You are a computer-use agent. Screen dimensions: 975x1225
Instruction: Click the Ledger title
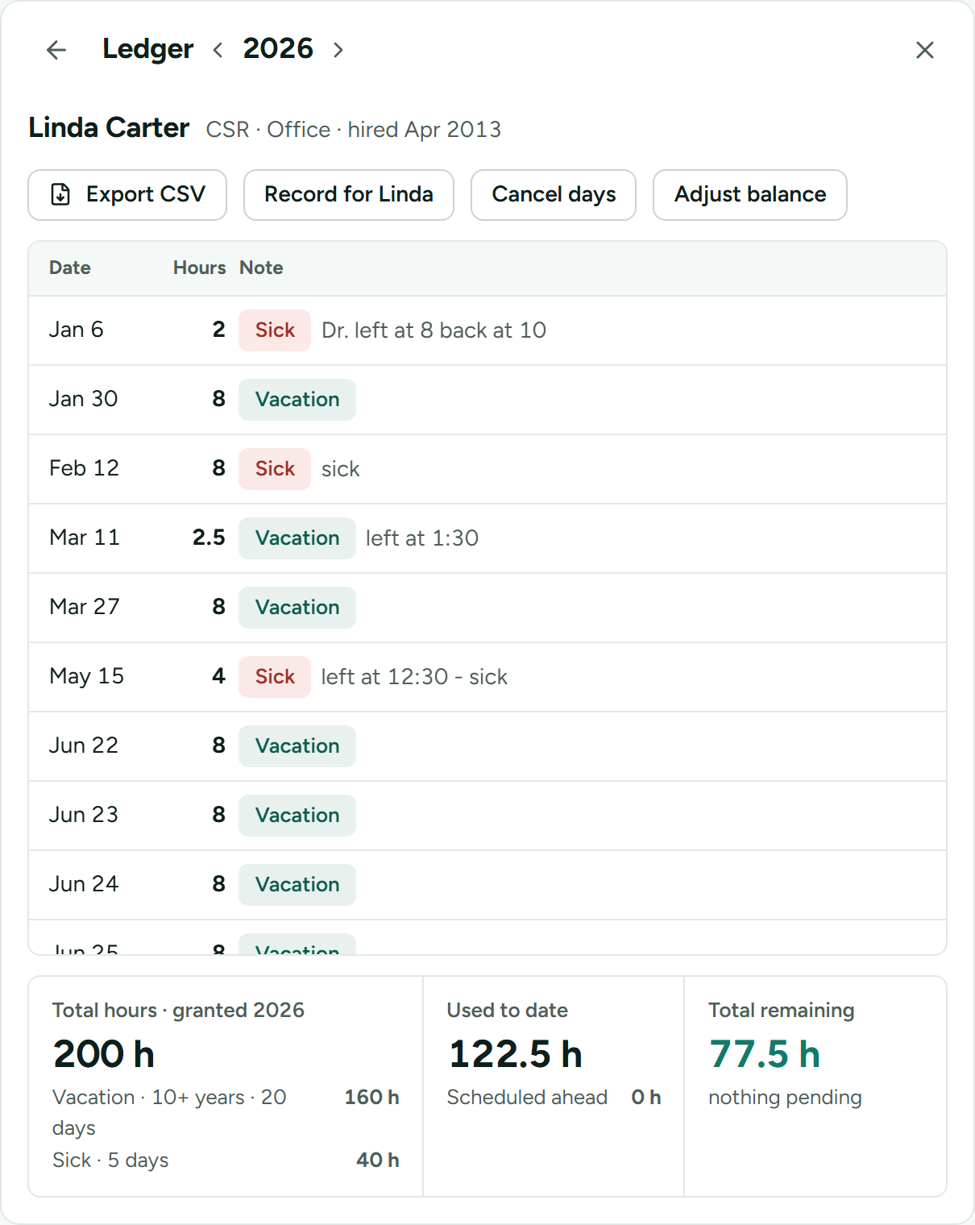(148, 50)
